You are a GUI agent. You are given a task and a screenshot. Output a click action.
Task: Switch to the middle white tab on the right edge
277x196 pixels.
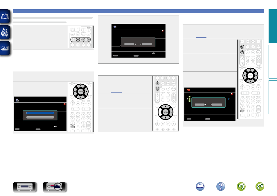pos(273,62)
